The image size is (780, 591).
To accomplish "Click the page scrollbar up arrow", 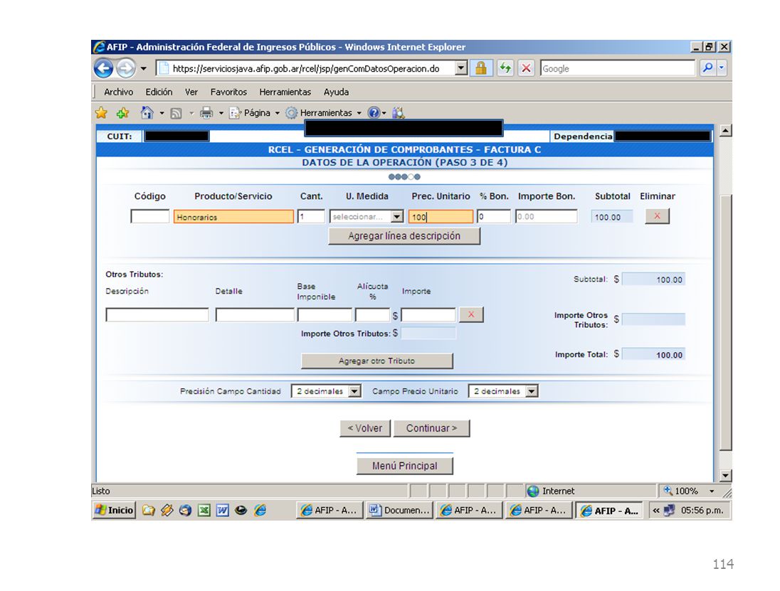I will (726, 131).
